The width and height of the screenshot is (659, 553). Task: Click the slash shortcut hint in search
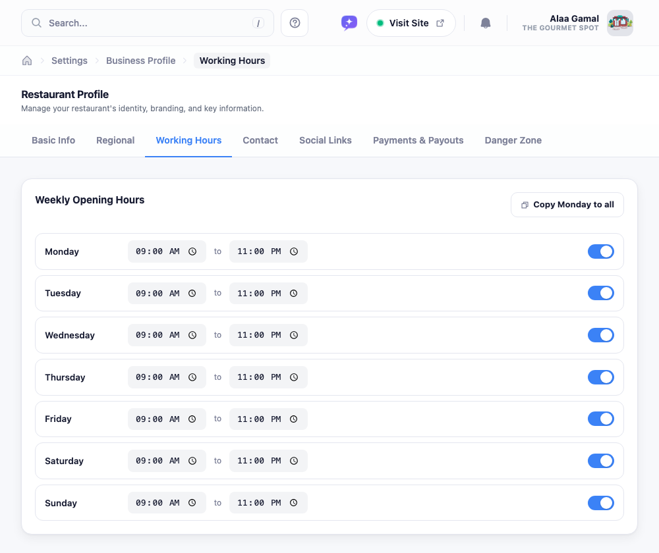258,23
